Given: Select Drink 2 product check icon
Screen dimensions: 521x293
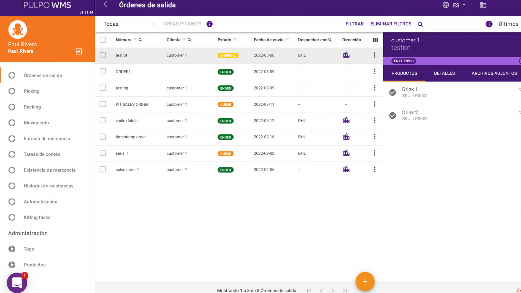Looking at the screenshot, I should 393,116.
